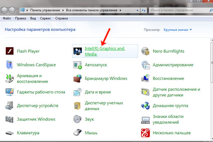Open the Сервис menu

coord(45,18)
